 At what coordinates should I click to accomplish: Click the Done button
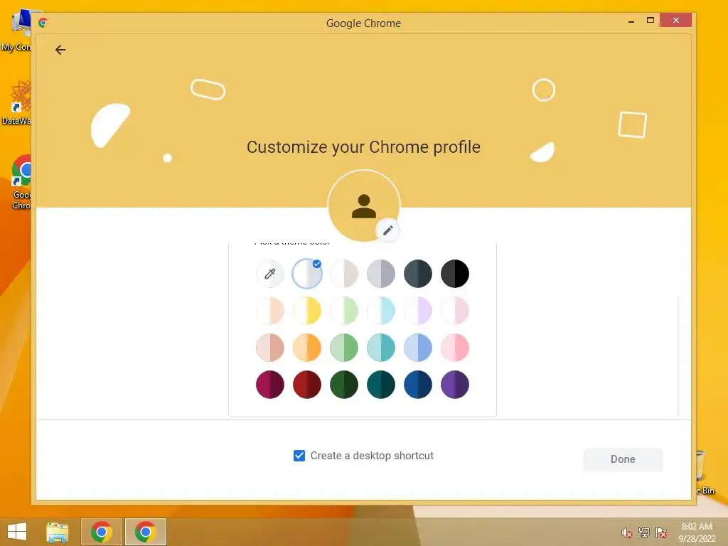(623, 459)
